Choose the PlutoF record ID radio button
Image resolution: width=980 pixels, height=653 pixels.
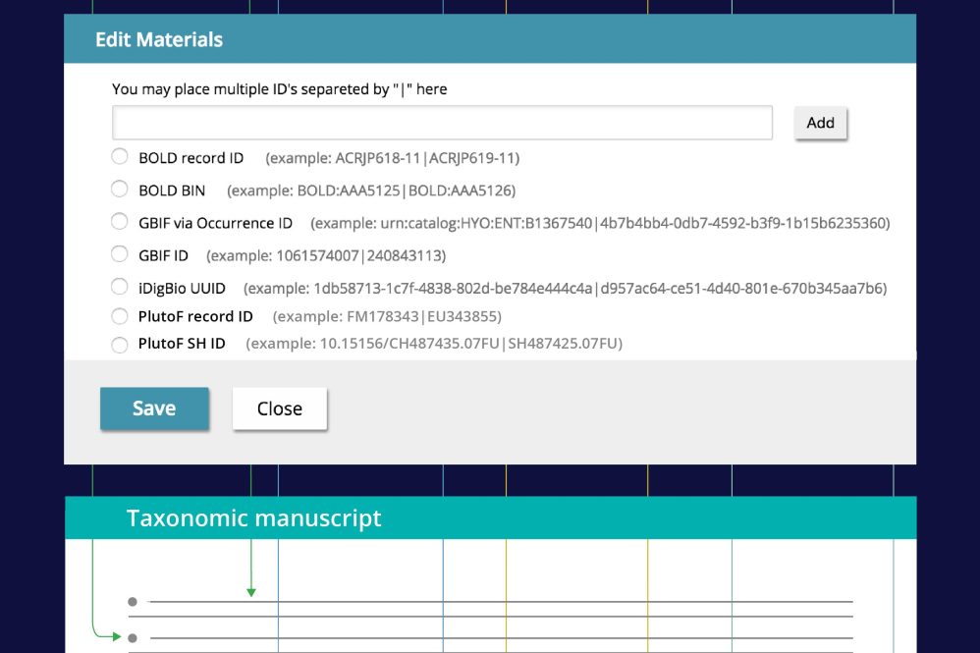tap(120, 316)
